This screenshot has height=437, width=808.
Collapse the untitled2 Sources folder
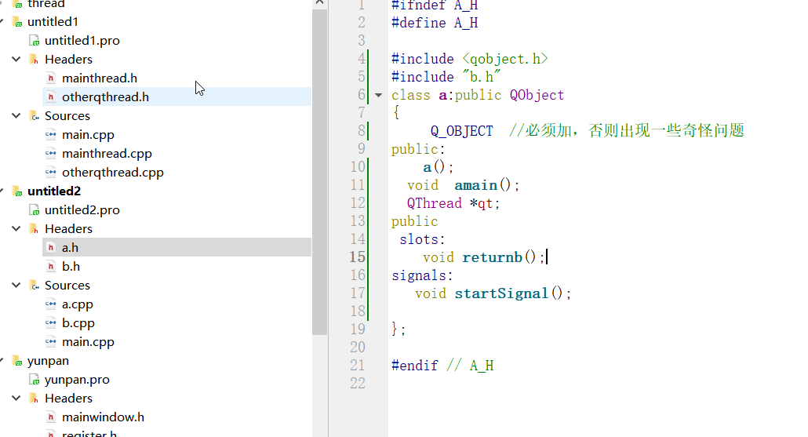click(16, 285)
